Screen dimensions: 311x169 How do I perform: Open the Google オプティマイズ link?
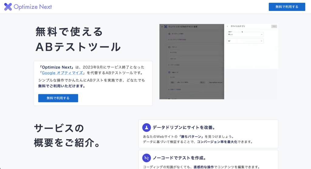pyautogui.click(x=62, y=73)
